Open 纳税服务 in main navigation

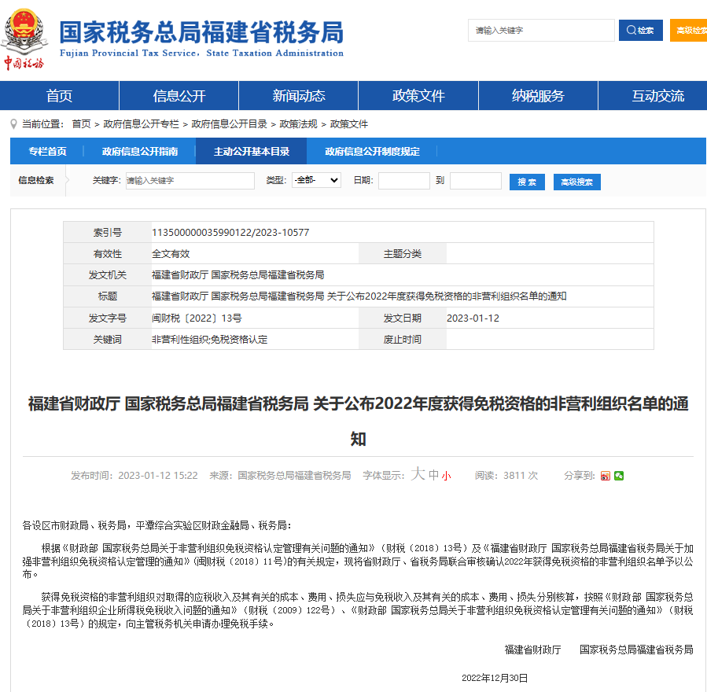(x=538, y=96)
